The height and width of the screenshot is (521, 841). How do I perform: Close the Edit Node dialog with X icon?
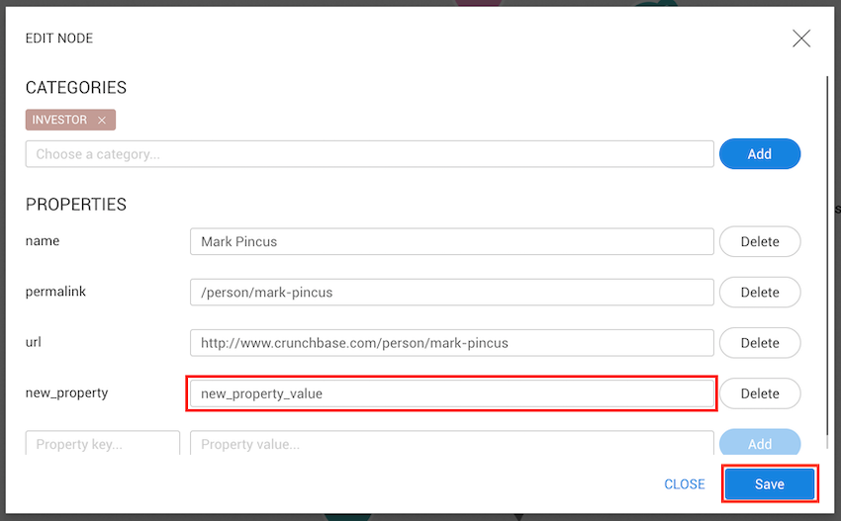click(x=801, y=39)
